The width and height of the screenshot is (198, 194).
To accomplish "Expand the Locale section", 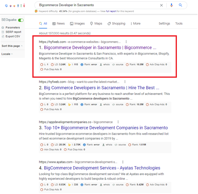I will pos(7,54).
